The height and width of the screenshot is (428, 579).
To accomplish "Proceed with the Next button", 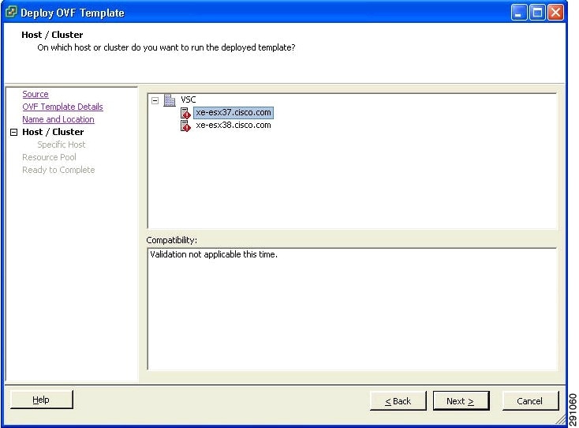I will [x=461, y=401].
